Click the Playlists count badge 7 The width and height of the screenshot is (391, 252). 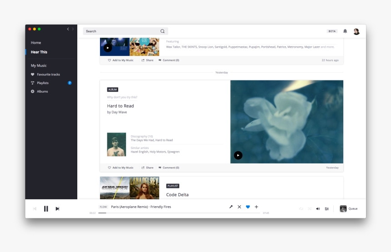tap(70, 83)
